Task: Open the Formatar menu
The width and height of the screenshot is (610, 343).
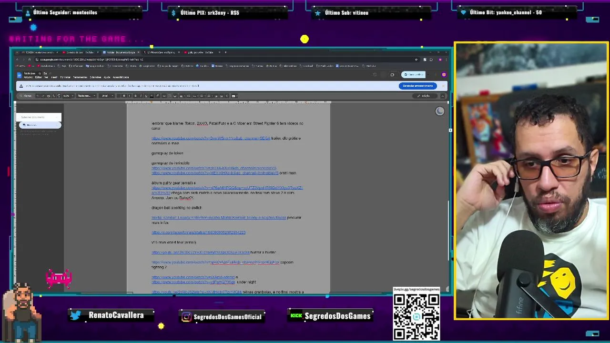Action: 65,77
